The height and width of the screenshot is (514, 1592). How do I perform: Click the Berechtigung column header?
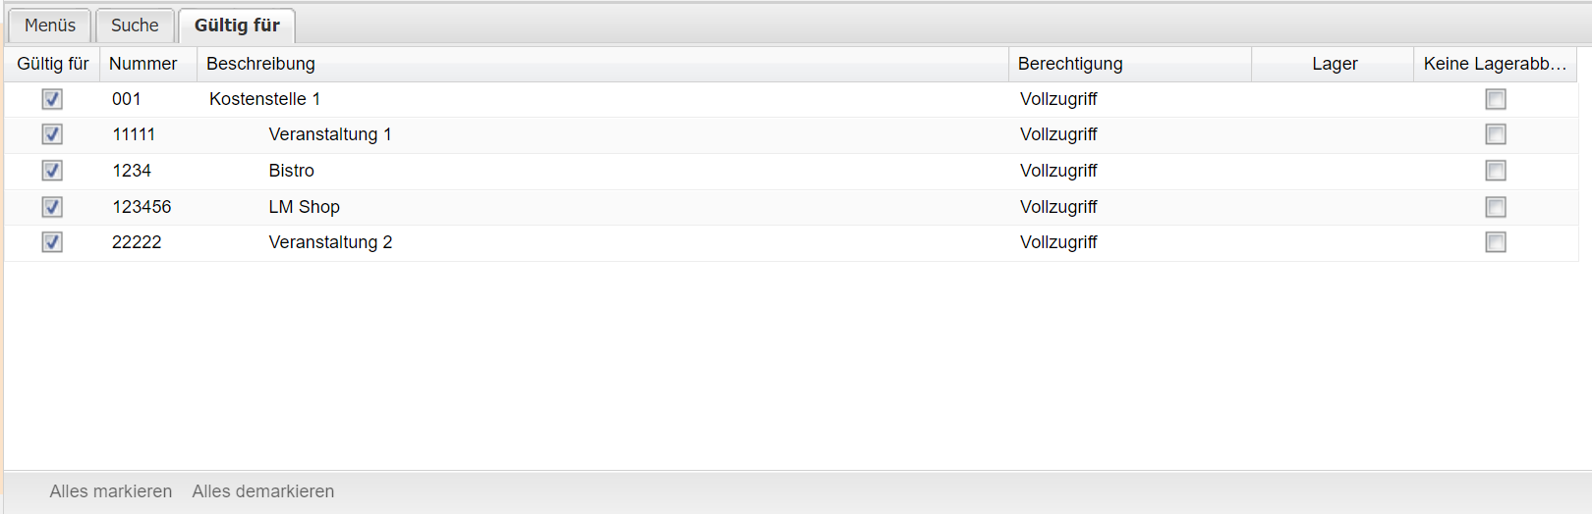pyautogui.click(x=1070, y=64)
